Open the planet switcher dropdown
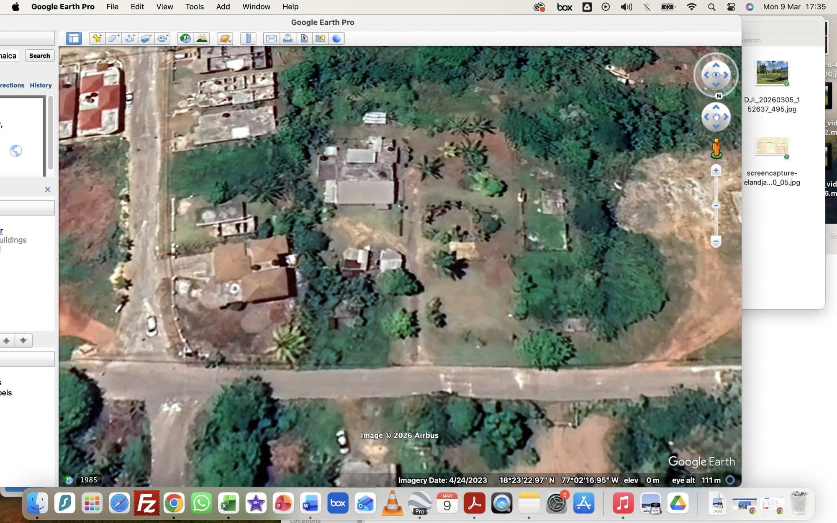This screenshot has height=523, width=837. [225, 38]
